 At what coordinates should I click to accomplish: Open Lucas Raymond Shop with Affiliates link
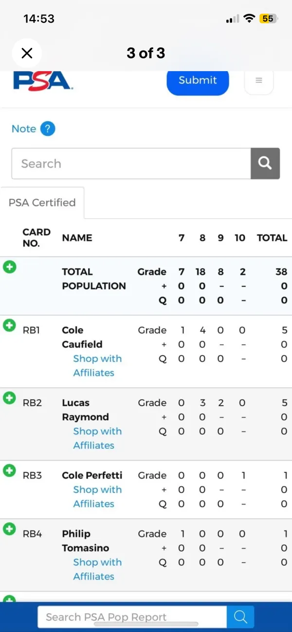click(97, 438)
